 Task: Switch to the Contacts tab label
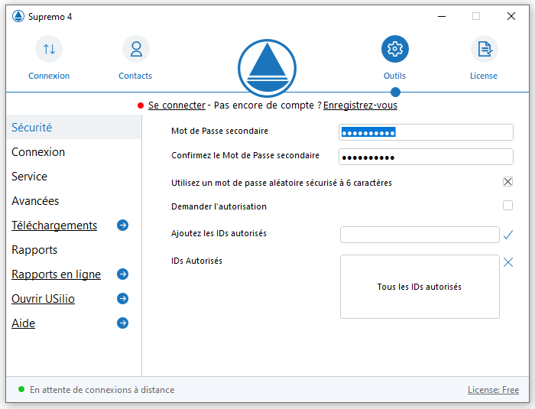point(135,76)
